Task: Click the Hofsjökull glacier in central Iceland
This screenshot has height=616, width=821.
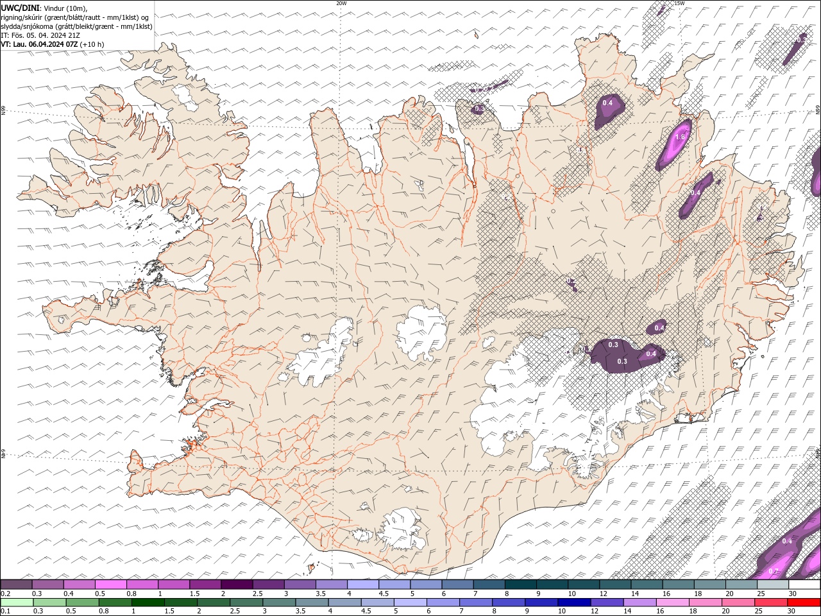Action: pyautogui.click(x=421, y=334)
